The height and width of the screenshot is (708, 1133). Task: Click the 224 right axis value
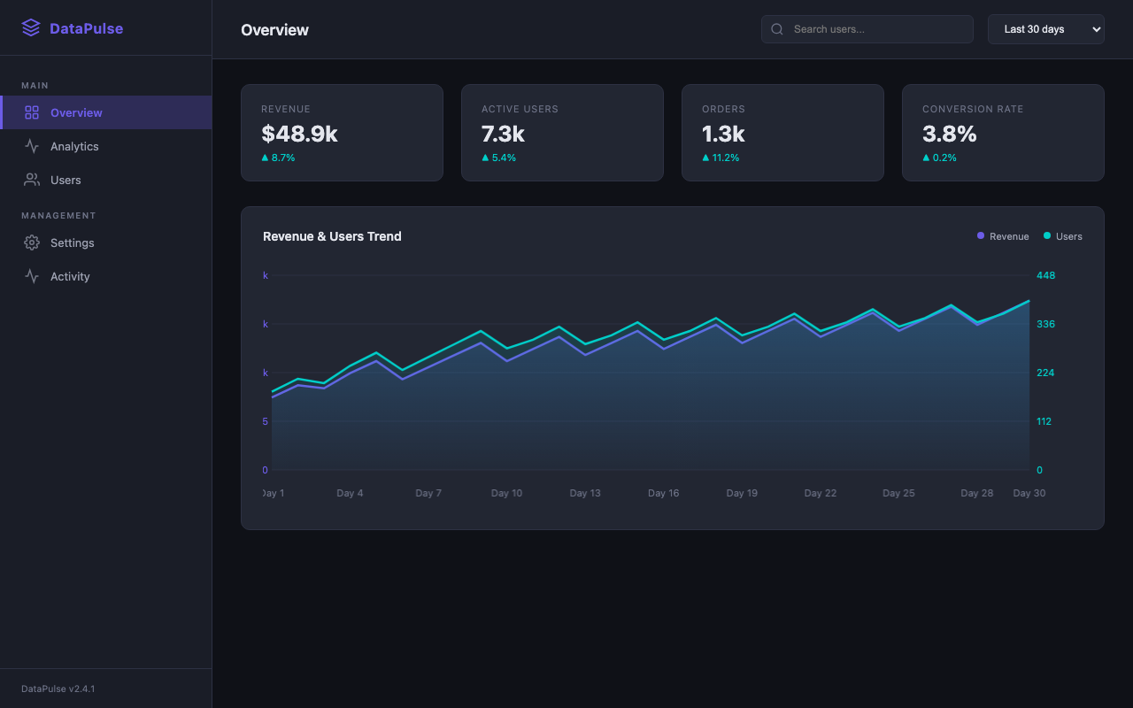click(x=1045, y=373)
